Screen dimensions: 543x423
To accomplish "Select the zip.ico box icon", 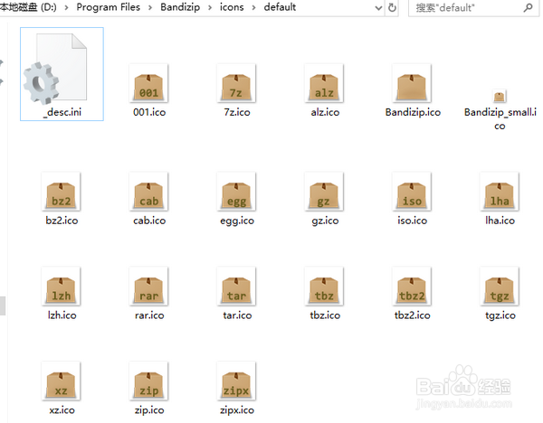I will click(x=148, y=381).
